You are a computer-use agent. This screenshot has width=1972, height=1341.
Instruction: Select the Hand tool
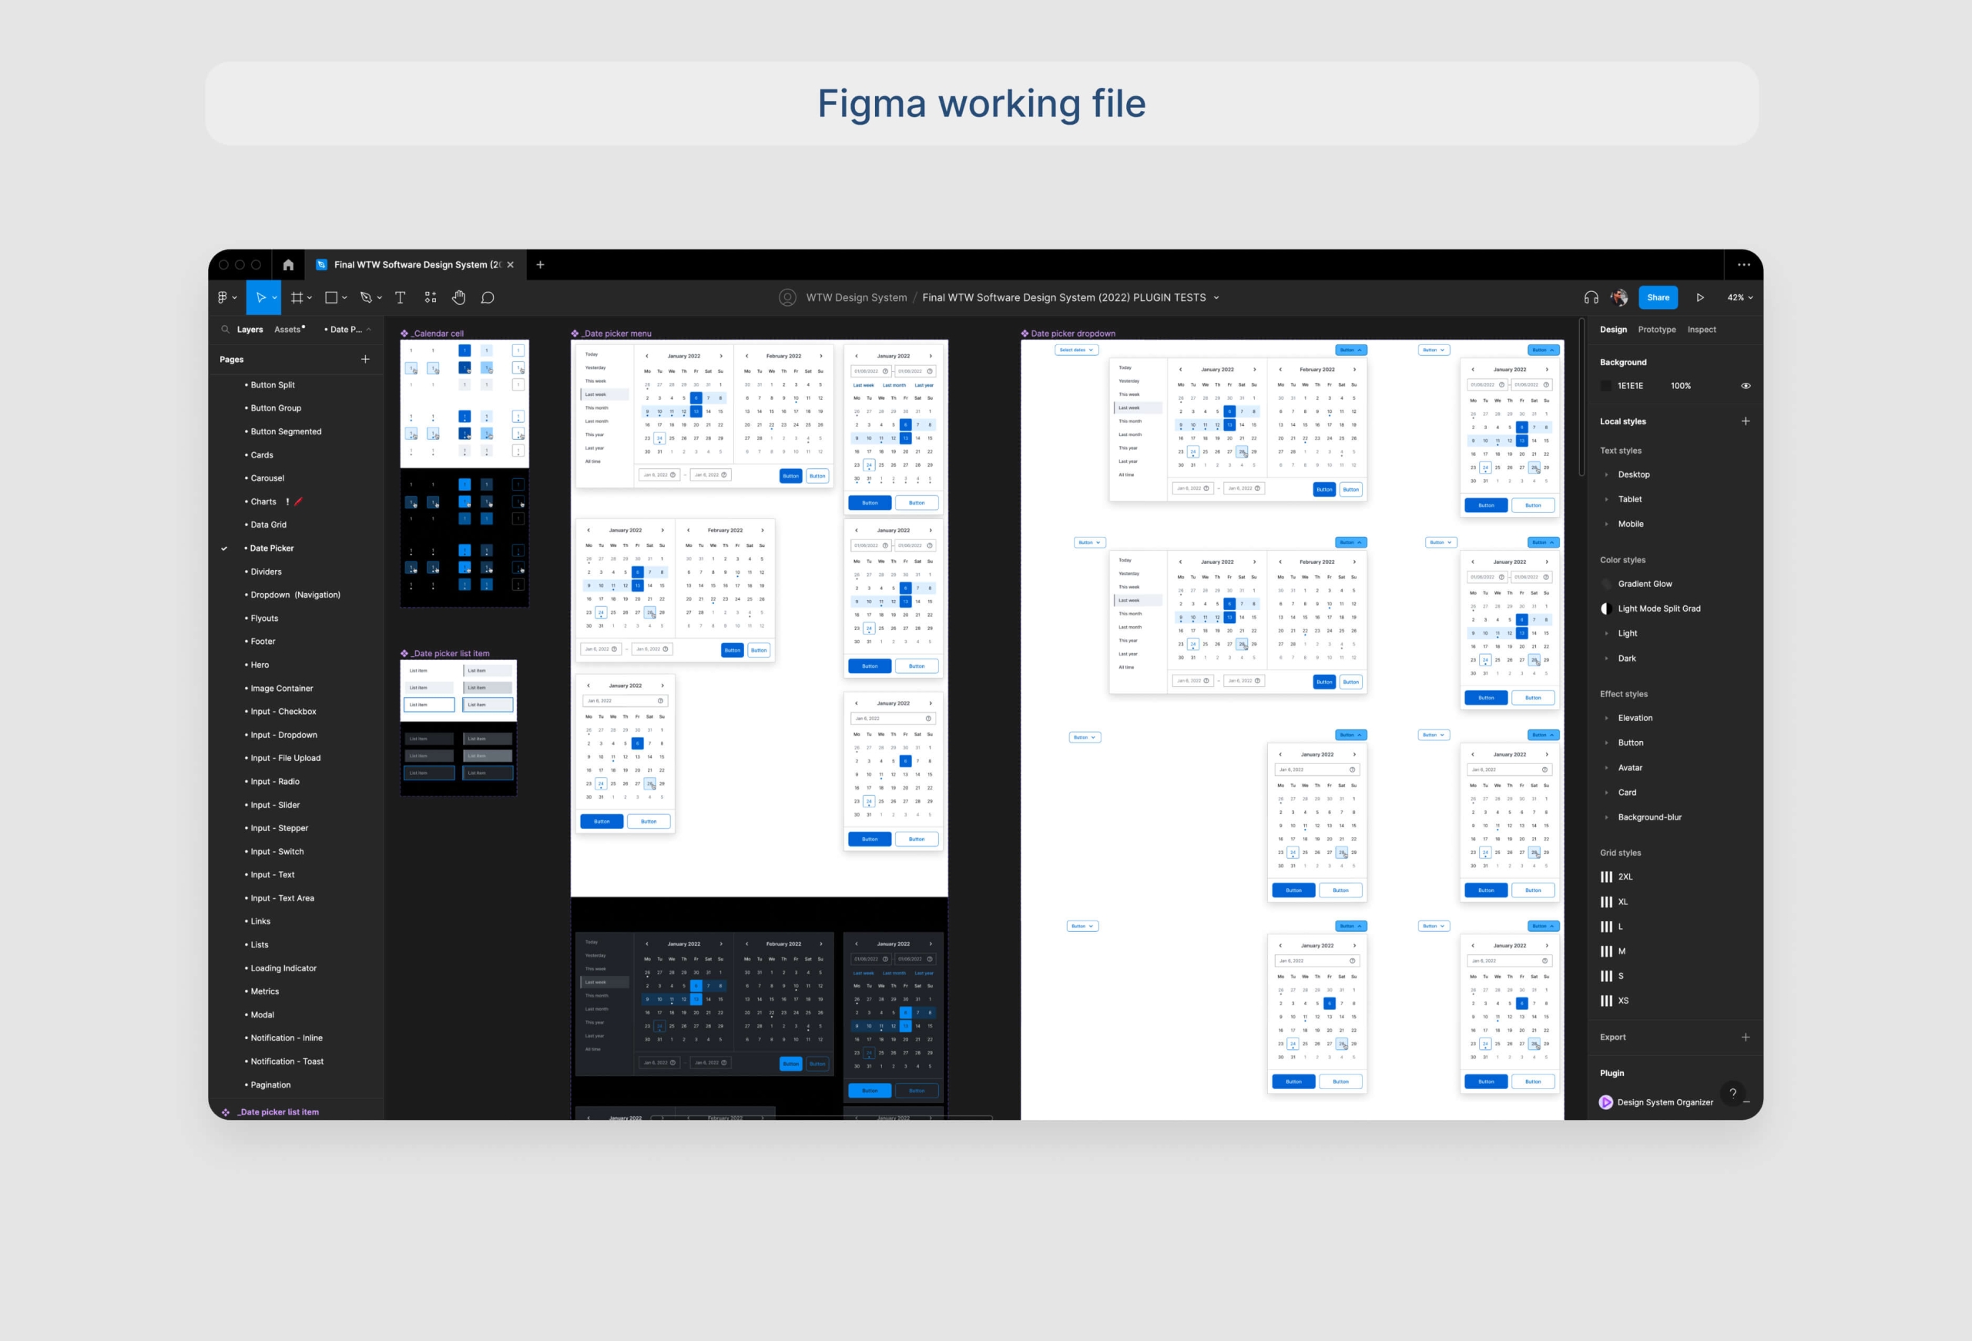click(x=459, y=298)
